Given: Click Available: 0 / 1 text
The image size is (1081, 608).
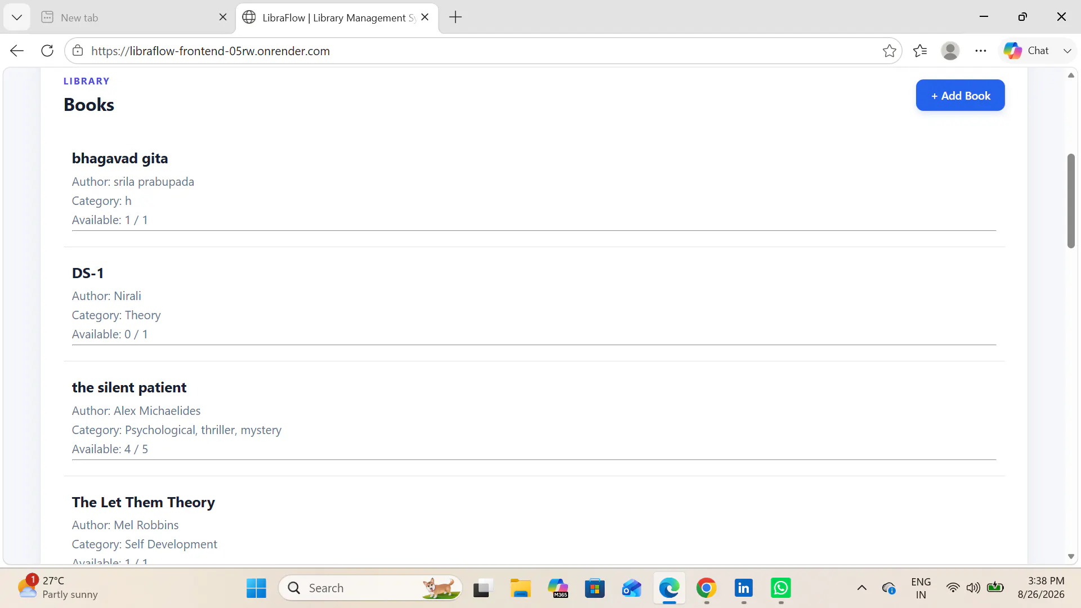Looking at the screenshot, I should tap(110, 334).
